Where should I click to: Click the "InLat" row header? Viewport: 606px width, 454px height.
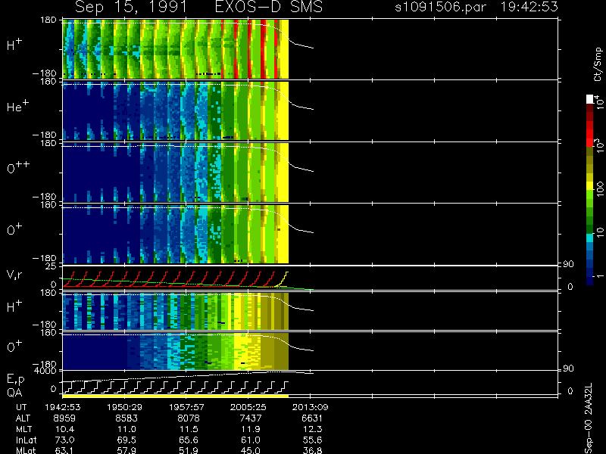pos(25,440)
